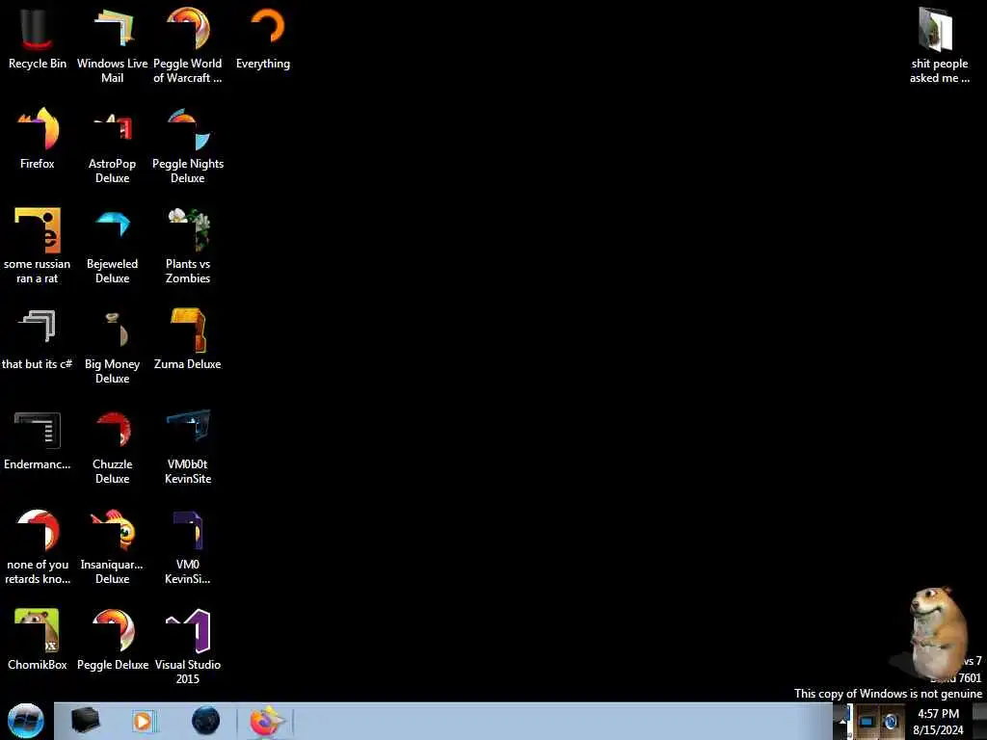Open Firefox from the taskbar

point(265,721)
